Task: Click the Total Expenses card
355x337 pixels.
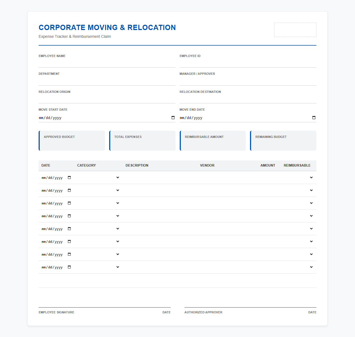Action: point(142,141)
